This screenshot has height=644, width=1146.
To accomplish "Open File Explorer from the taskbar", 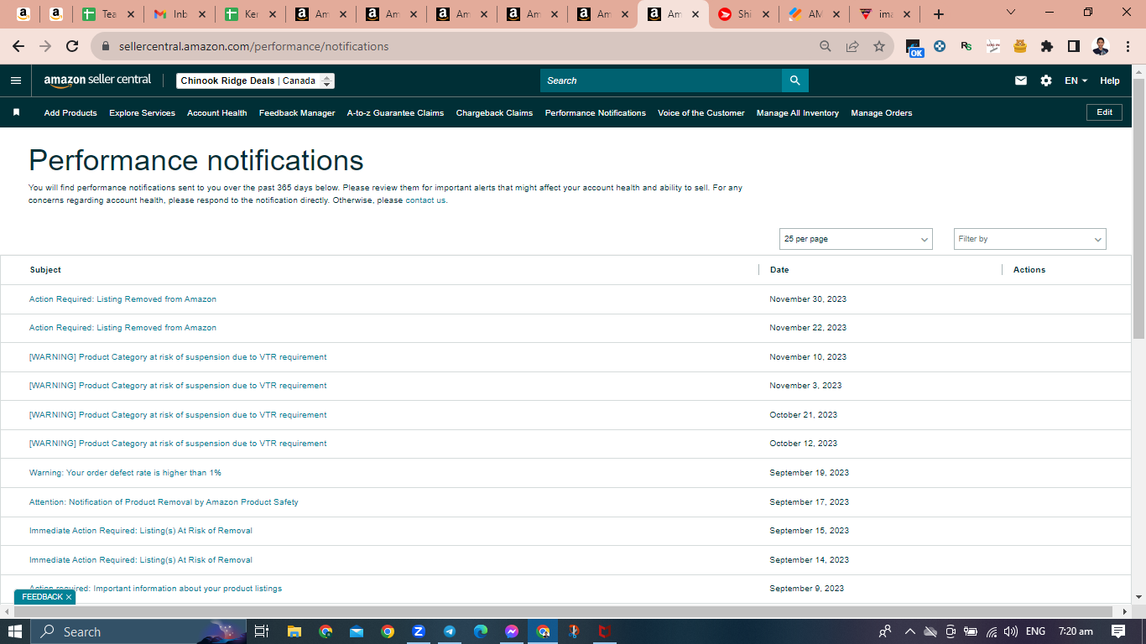I will 294,631.
